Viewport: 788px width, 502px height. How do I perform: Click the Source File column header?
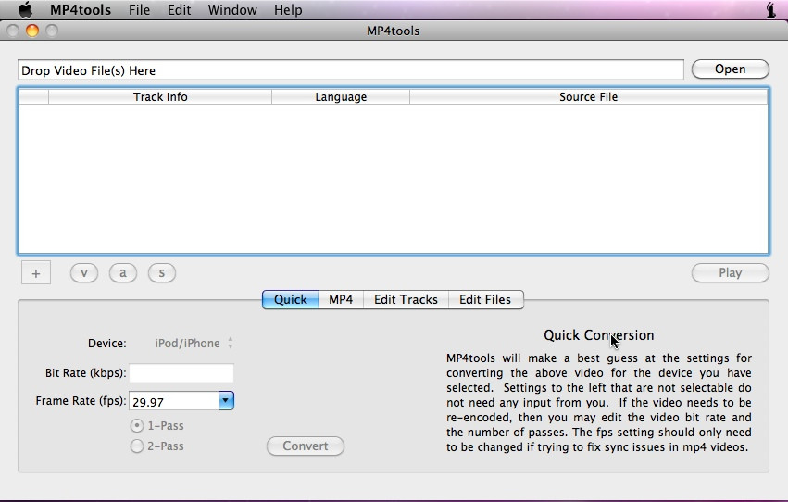(x=589, y=96)
